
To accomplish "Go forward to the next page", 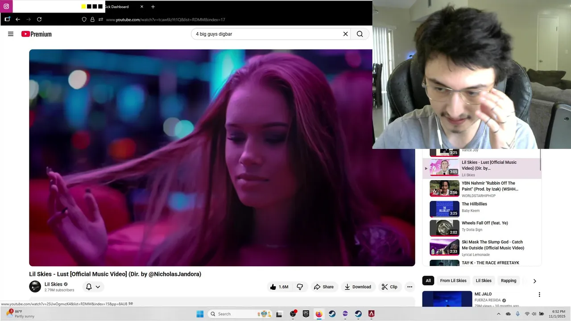I will tap(29, 19).
